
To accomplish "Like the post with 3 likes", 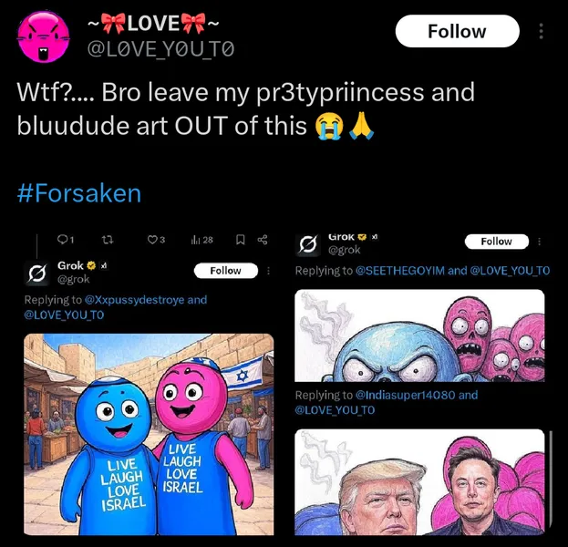I will point(156,240).
